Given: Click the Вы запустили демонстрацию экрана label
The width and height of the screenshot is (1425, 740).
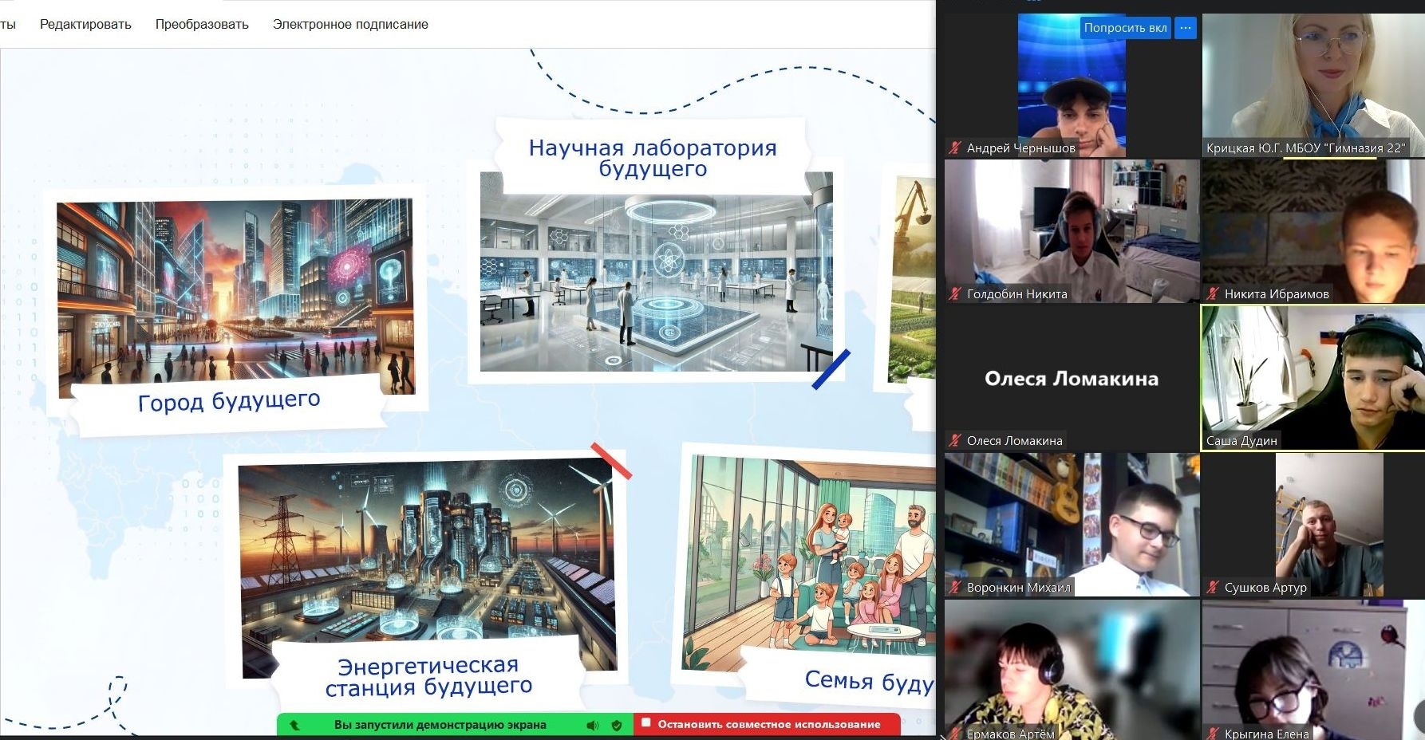Looking at the screenshot, I should click(x=440, y=725).
